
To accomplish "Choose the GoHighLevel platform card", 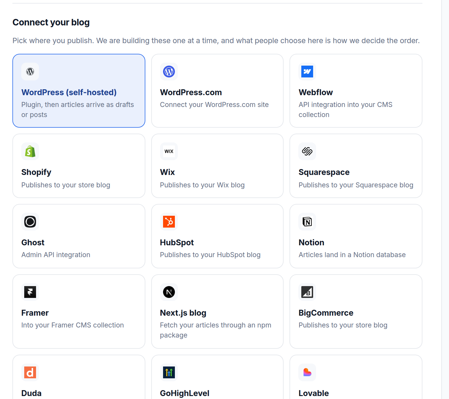I will coord(217,377).
